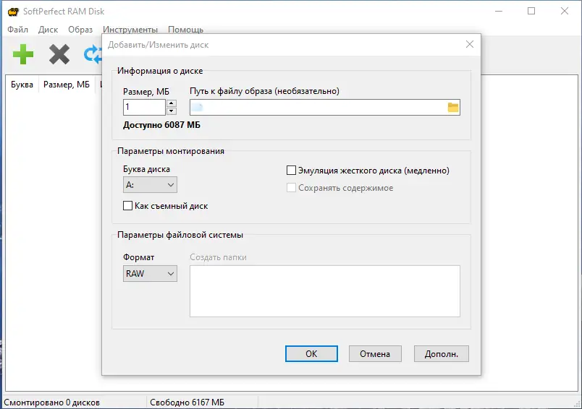Click Свободно 6167 МБ status text
Screen dimensions: 582x409
tap(187, 402)
